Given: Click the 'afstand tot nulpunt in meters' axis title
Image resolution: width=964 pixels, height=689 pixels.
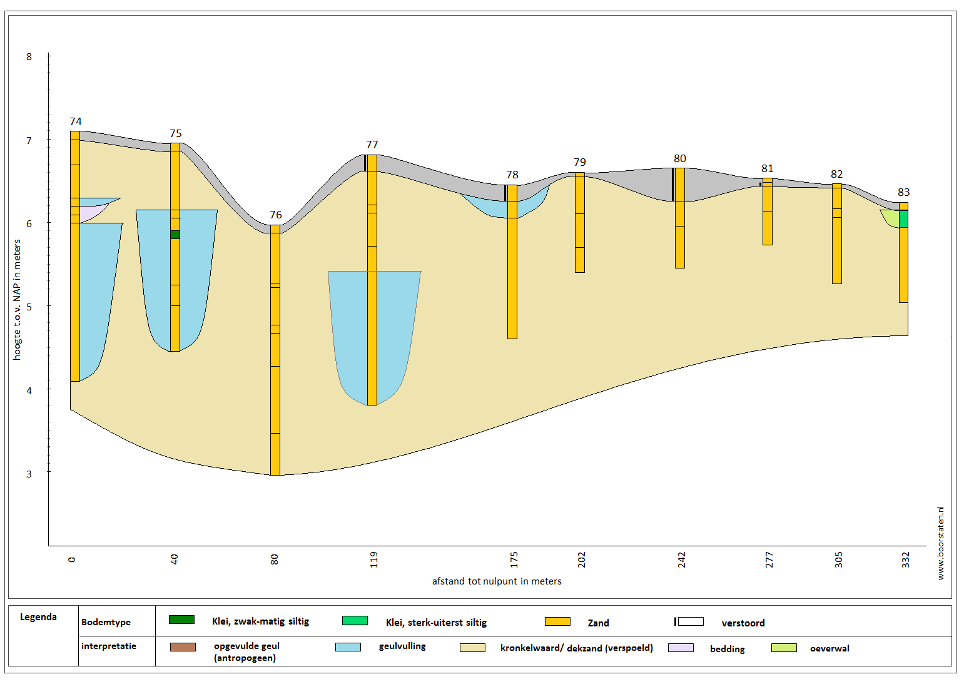Looking at the screenshot, I should click(x=497, y=581).
